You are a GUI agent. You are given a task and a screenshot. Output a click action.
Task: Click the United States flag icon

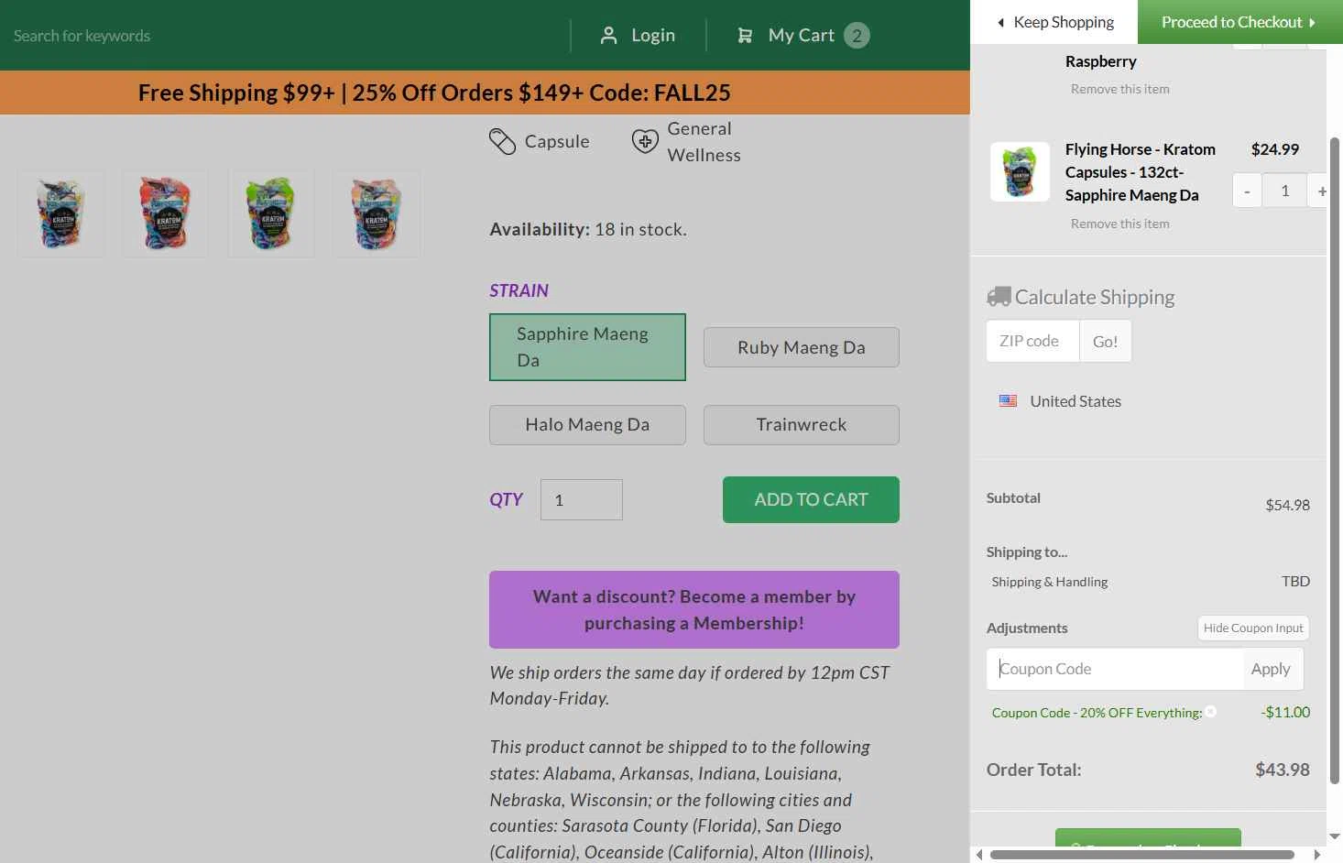[x=1008, y=400]
